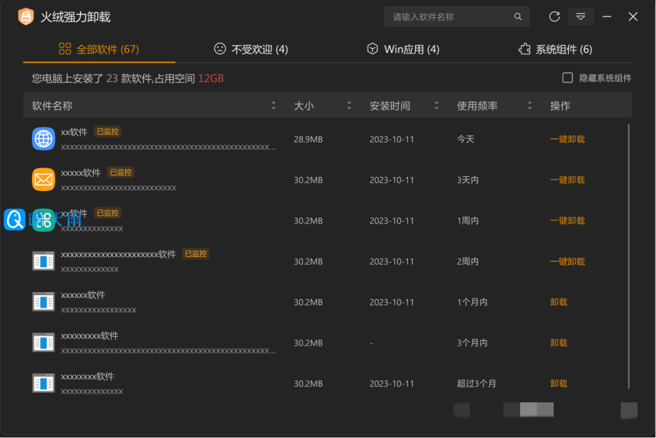Viewport: 656px width, 438px height.
Task: Click the cube icon for Win应用
Action: tap(372, 49)
